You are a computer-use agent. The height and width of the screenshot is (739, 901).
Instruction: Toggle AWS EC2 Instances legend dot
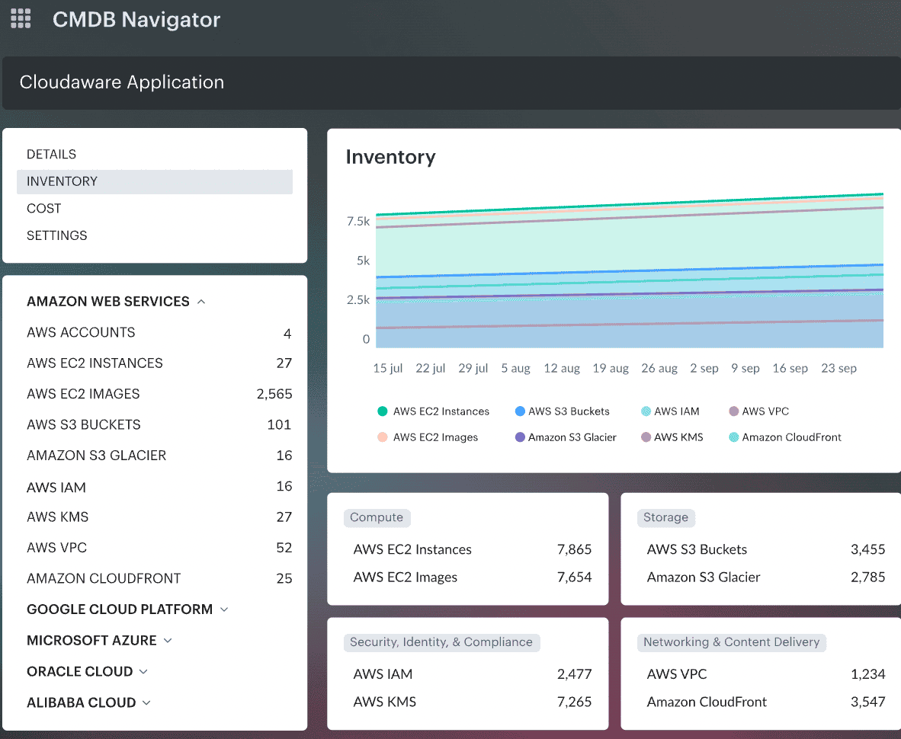[382, 411]
